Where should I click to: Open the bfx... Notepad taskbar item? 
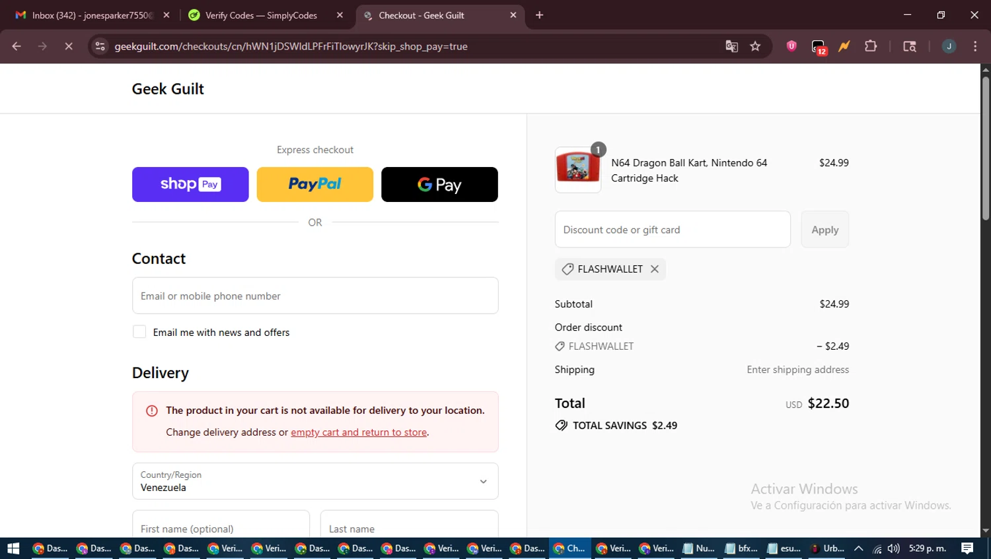point(741,548)
